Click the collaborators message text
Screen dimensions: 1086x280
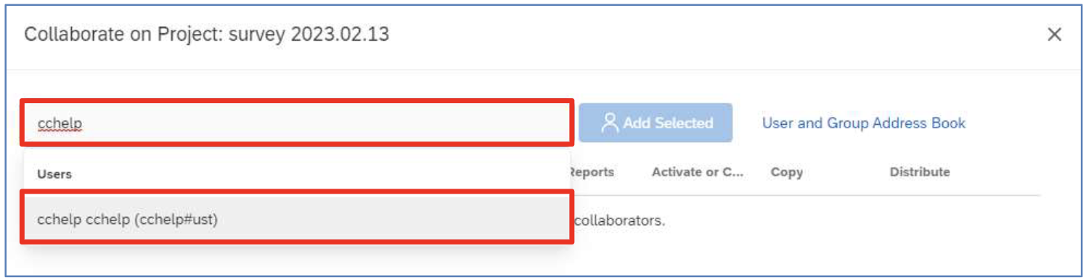click(x=618, y=221)
